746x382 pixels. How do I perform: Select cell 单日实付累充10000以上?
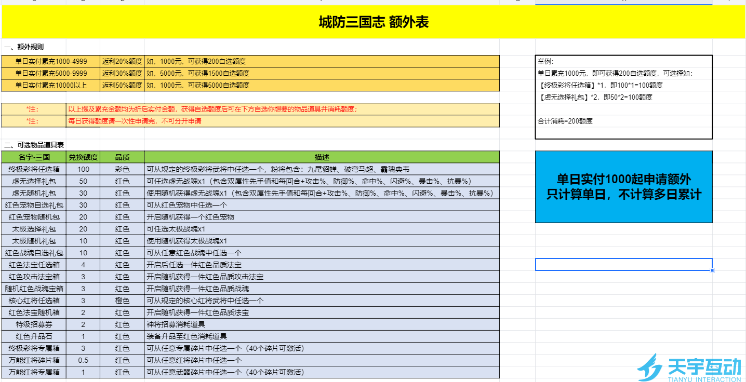coord(51,85)
